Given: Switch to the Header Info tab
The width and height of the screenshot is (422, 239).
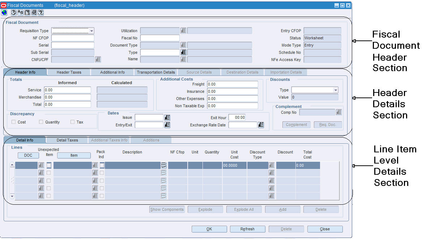Looking at the screenshot, I should coord(25,72).
